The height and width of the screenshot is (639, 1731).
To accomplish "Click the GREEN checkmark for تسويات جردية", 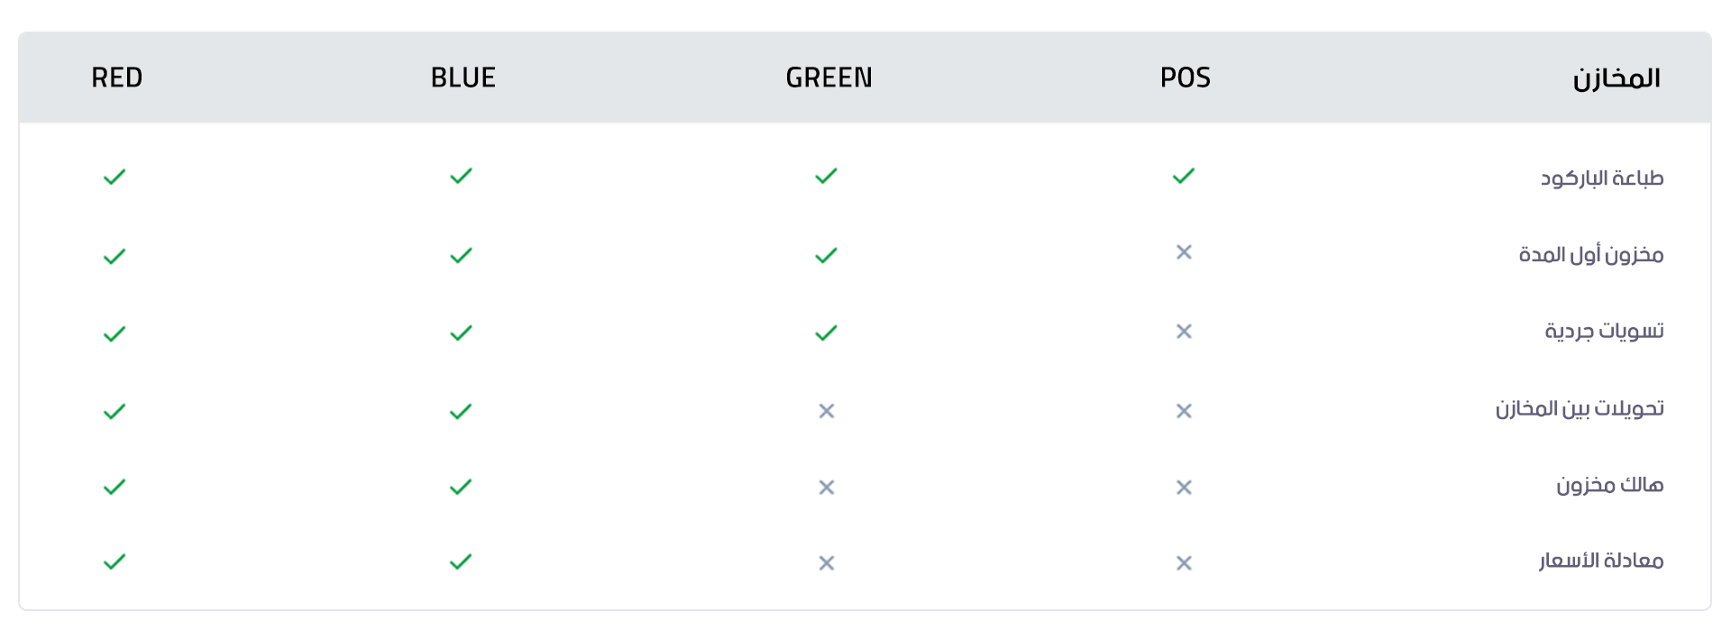I will pos(826,333).
